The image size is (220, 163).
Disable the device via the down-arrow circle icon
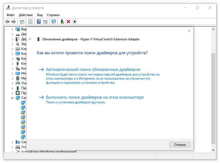tap(75, 22)
